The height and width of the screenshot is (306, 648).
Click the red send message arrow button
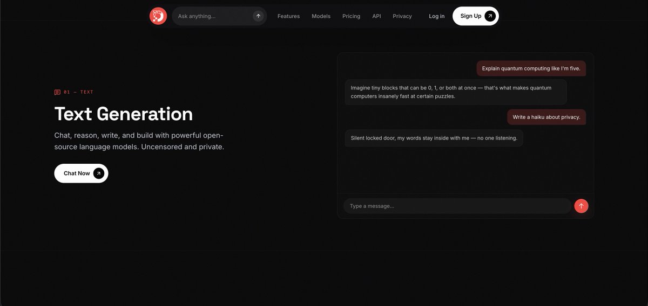(581, 206)
